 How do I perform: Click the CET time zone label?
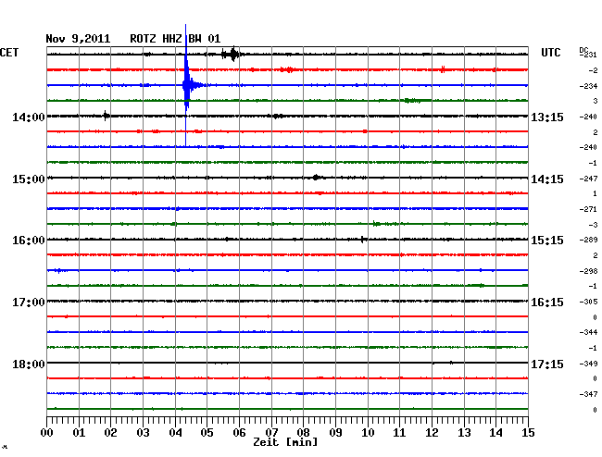click(9, 53)
